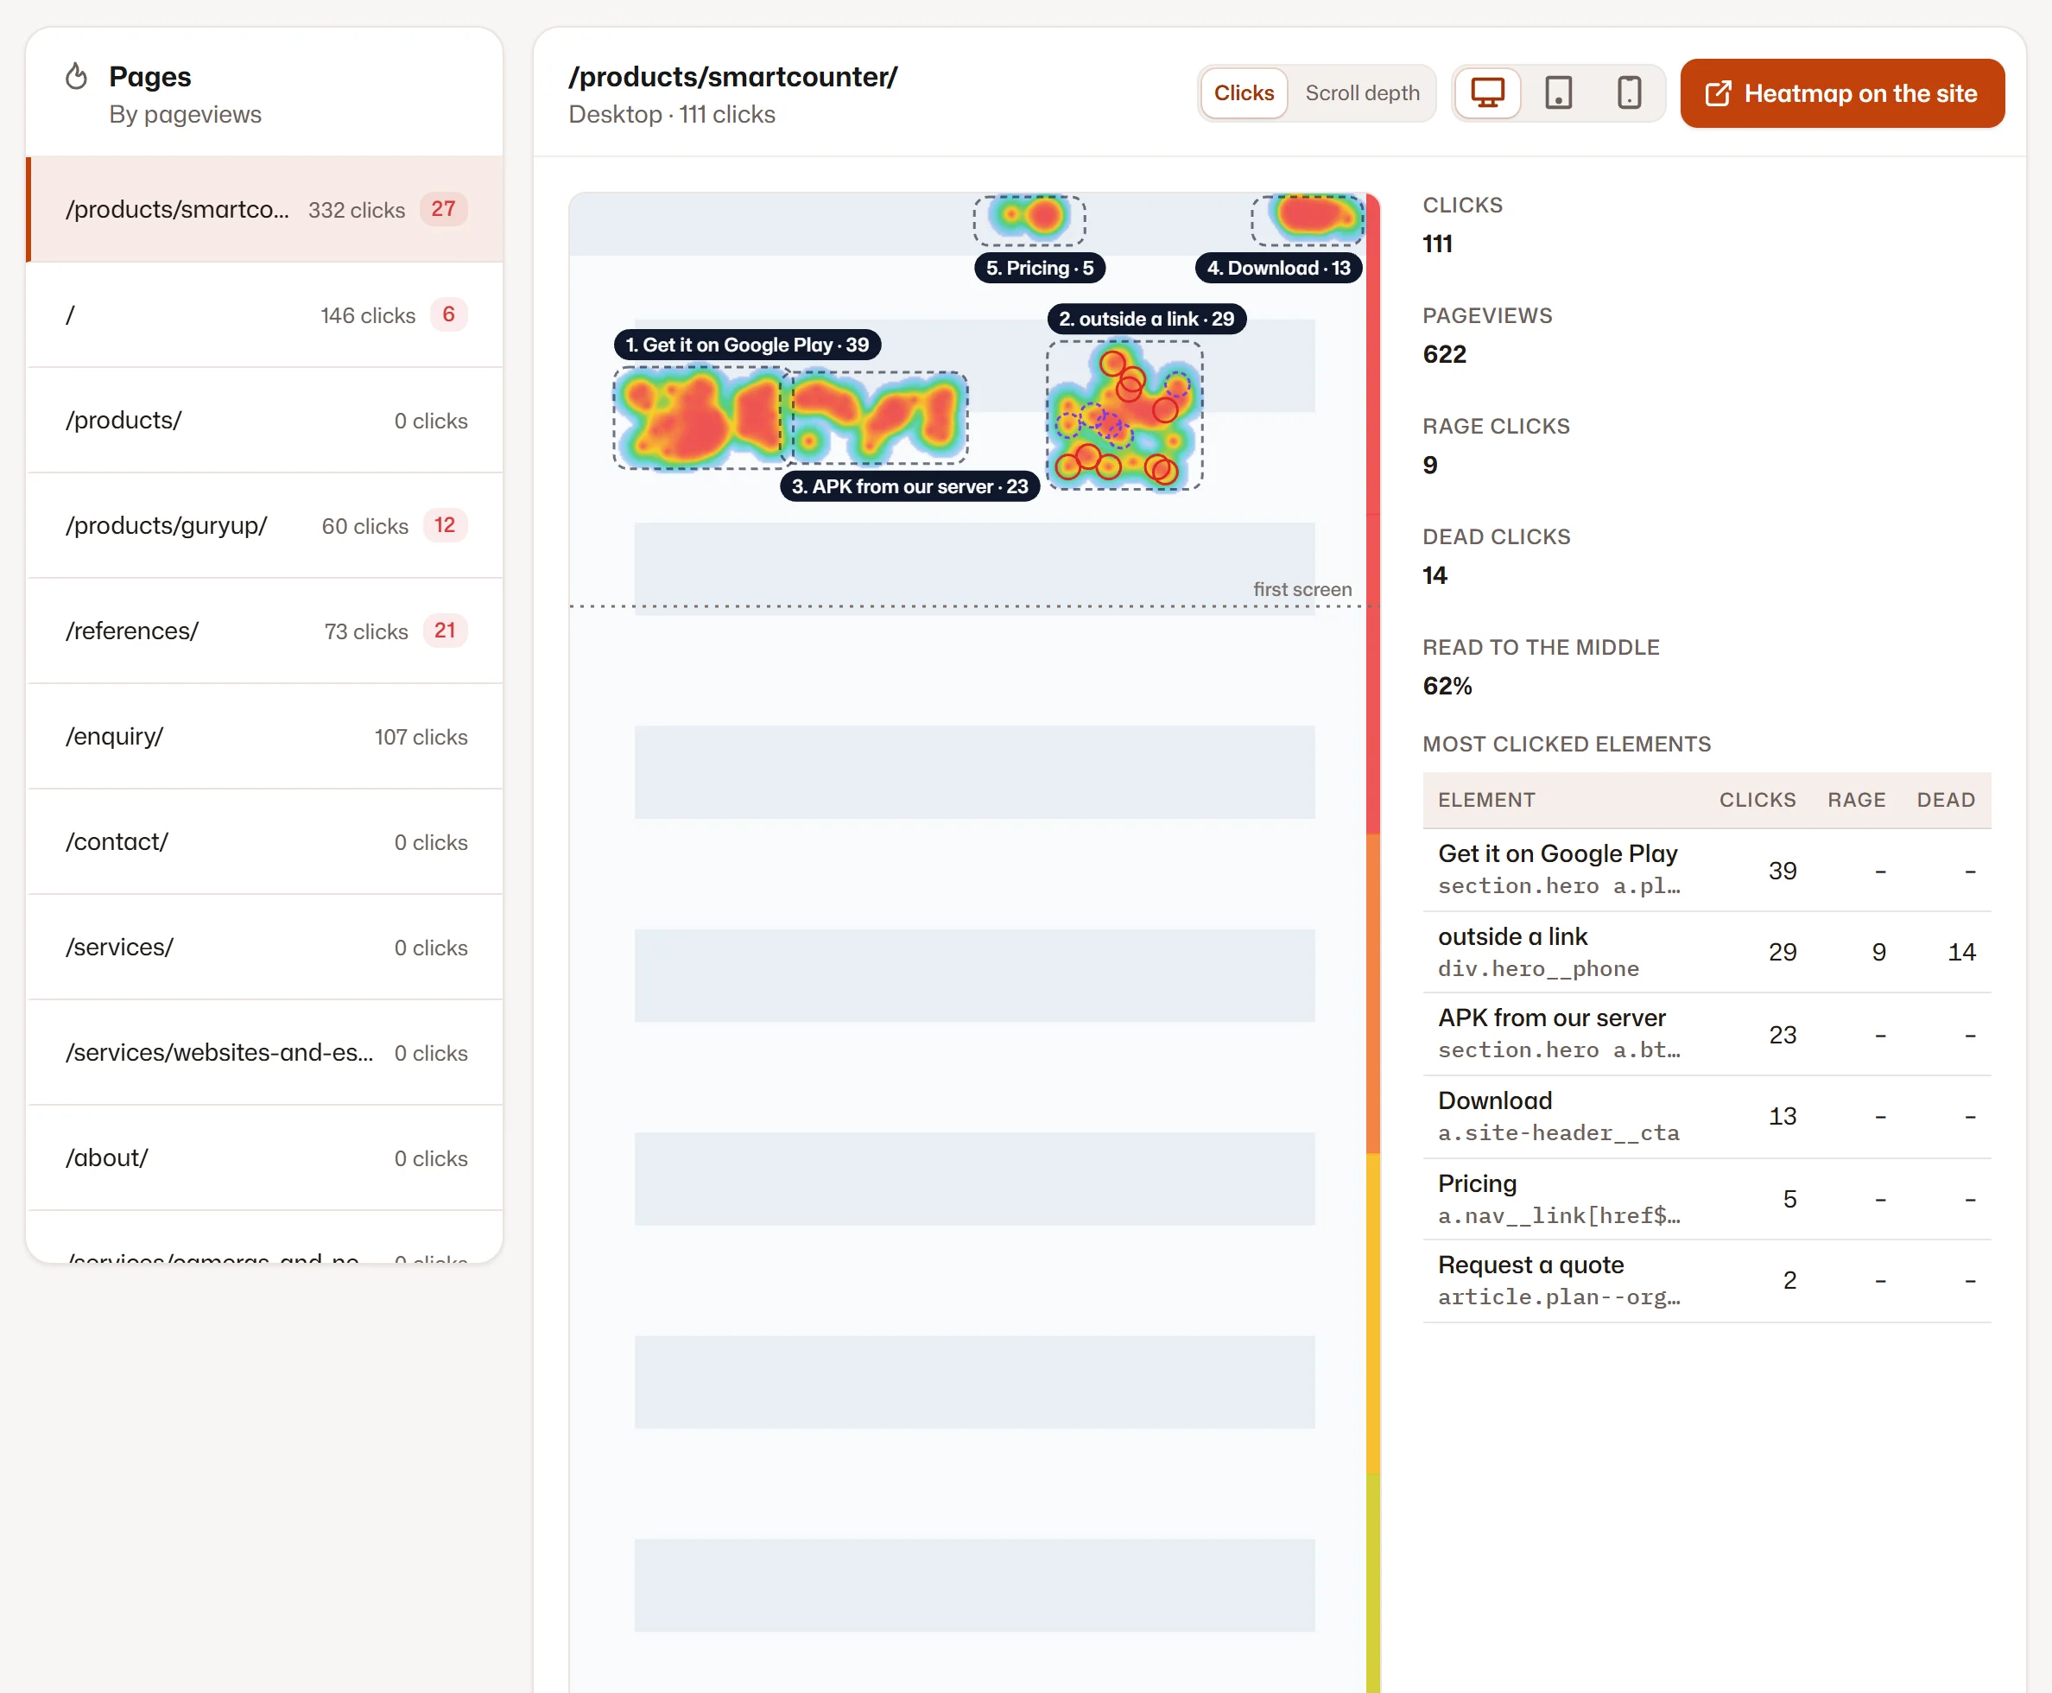Open the /enquiry/ page row
This screenshot has width=2052, height=1693.
coord(265,736)
